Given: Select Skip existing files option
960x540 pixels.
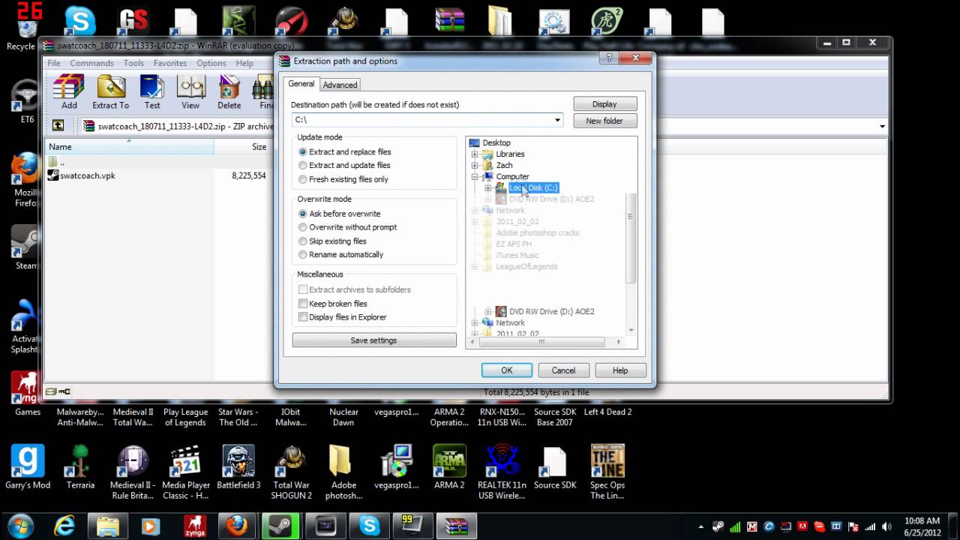Looking at the screenshot, I should (332, 241).
